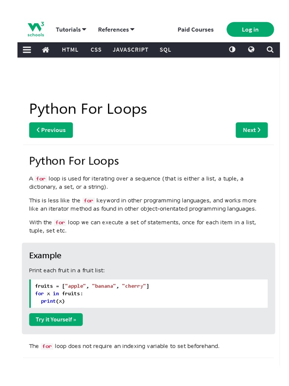This screenshot has height=386, width=289.
Task: Click the Python For Loops page title
Action: (x=88, y=109)
